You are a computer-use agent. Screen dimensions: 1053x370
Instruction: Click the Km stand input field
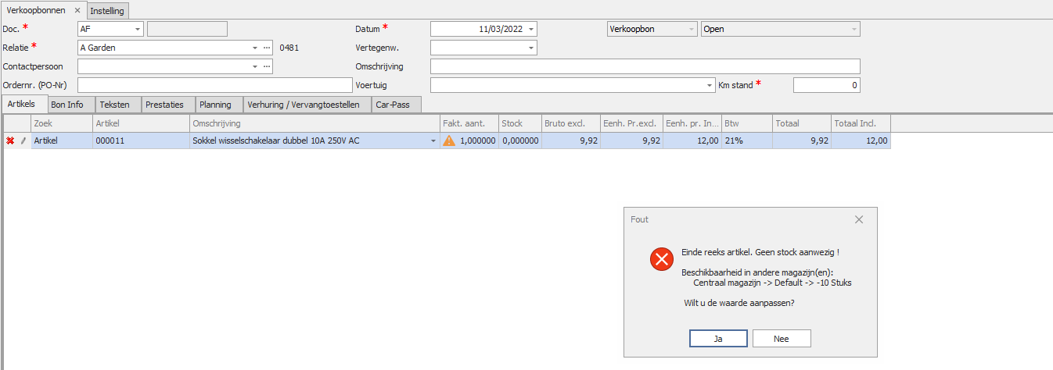coord(827,85)
